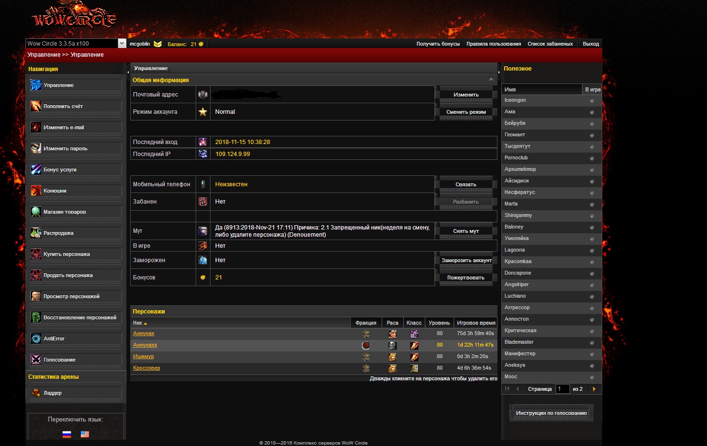Click the mail envelope icon beside mcgoblin
Image resolution: width=707 pixels, height=446 pixels.
(x=158, y=44)
